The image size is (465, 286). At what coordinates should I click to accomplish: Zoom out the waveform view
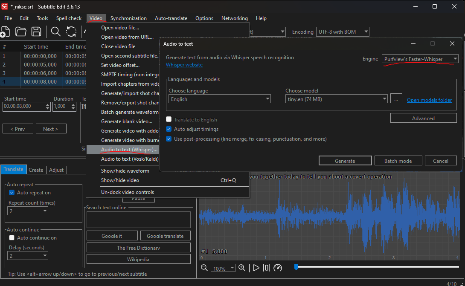(x=204, y=268)
